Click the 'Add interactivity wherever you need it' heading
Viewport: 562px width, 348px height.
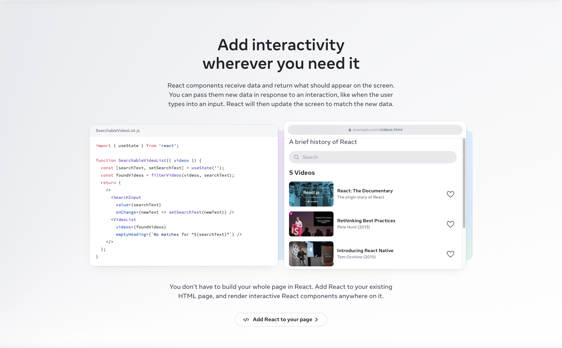click(x=281, y=54)
